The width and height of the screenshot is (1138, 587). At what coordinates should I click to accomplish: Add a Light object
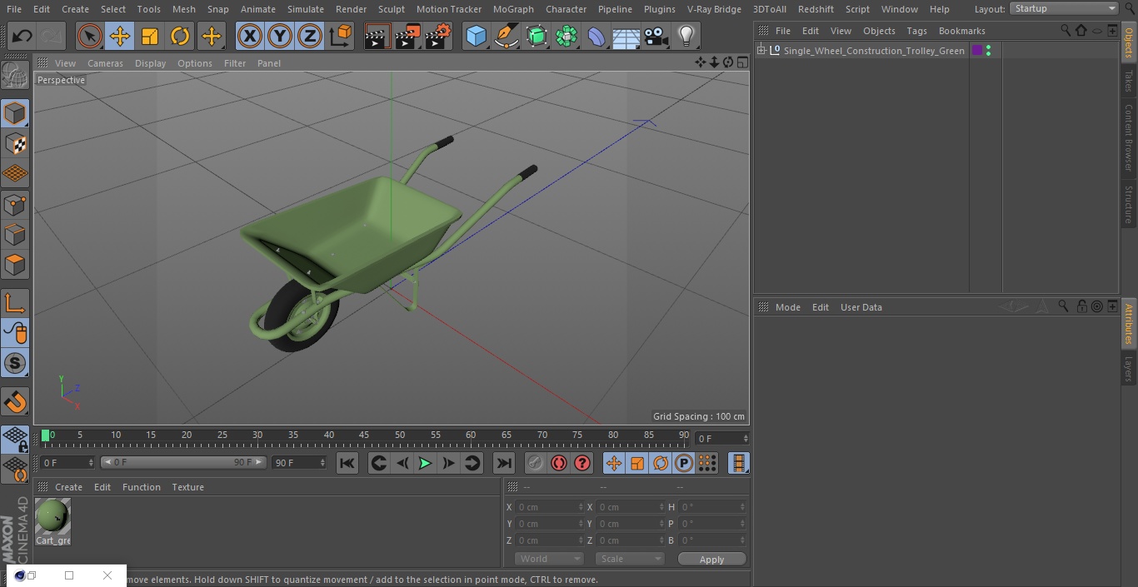(686, 36)
